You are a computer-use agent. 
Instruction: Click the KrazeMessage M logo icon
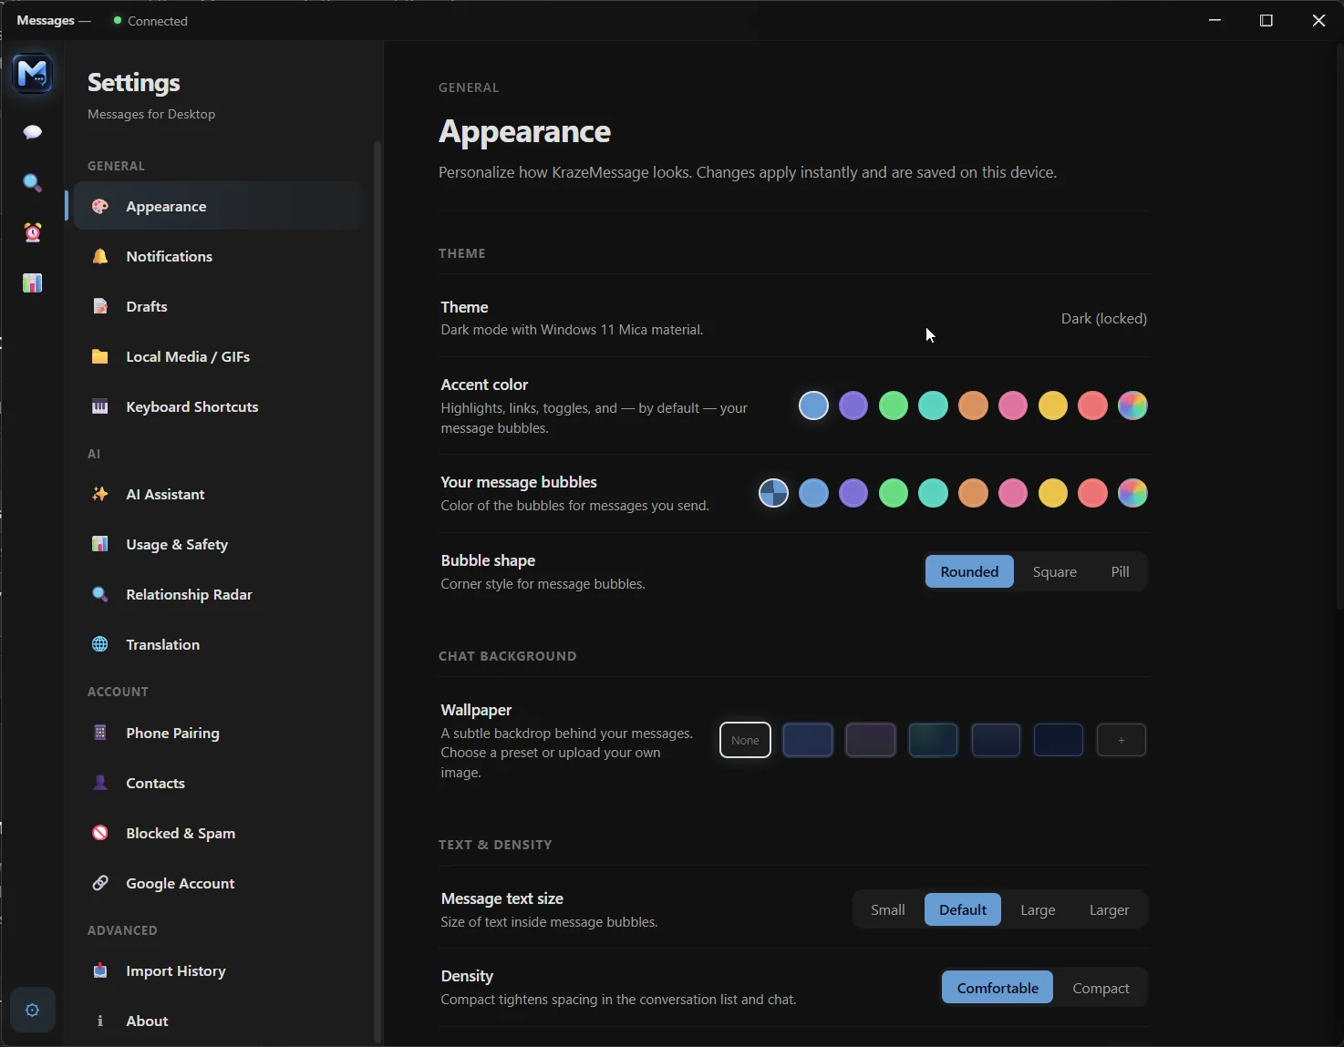[x=33, y=74]
